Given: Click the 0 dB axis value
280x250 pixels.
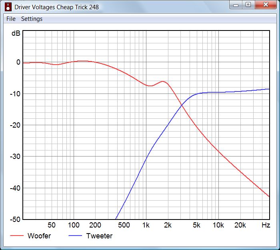Looking at the screenshot, I should (18, 62).
